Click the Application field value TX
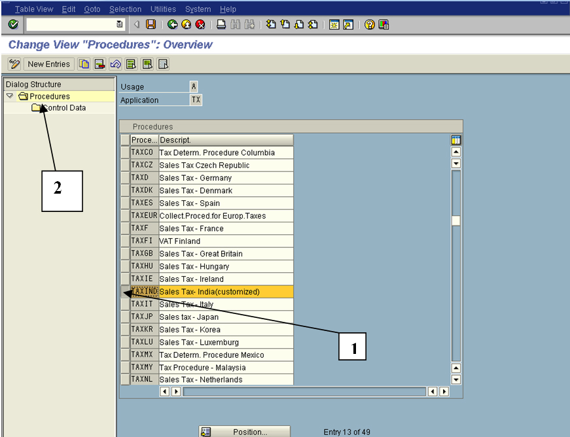The image size is (570, 437). 196,100
